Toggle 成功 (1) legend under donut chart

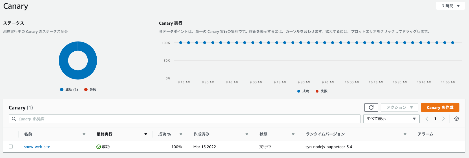(x=69, y=90)
